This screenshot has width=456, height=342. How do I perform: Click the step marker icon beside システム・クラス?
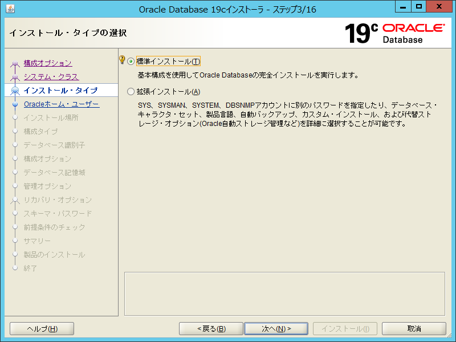15,77
